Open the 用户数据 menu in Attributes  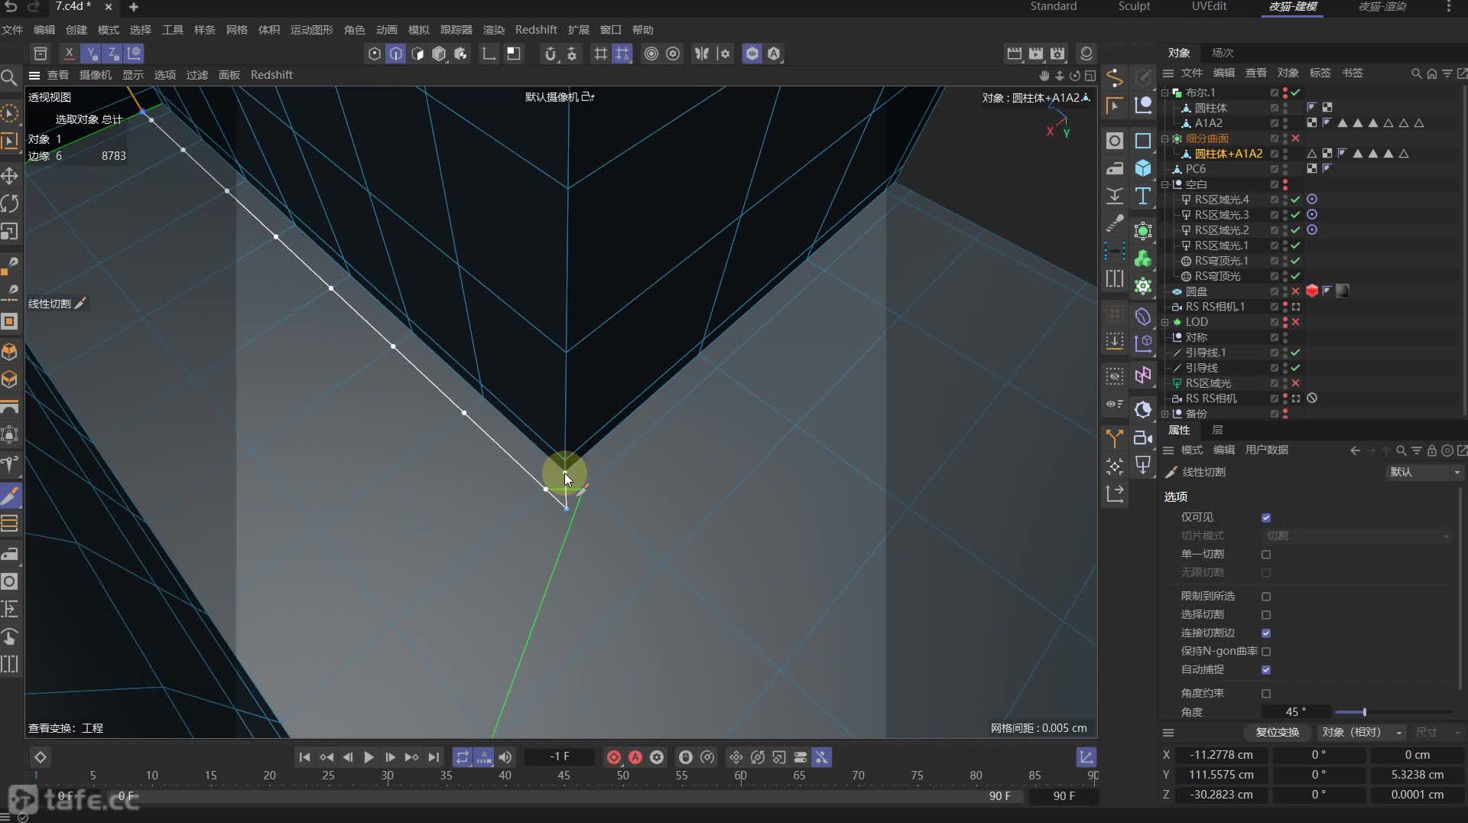point(1267,451)
